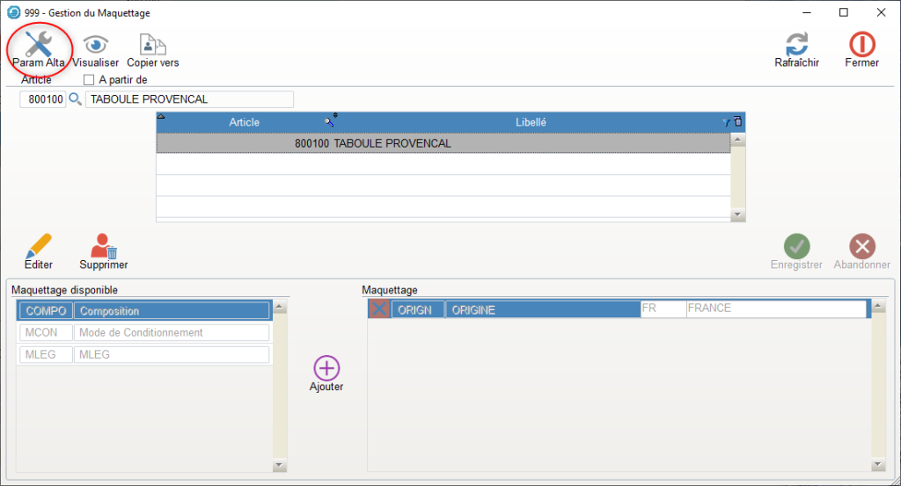Image resolution: width=901 pixels, height=486 pixels.
Task: Save changes with Enregistrer
Action: coord(796,249)
